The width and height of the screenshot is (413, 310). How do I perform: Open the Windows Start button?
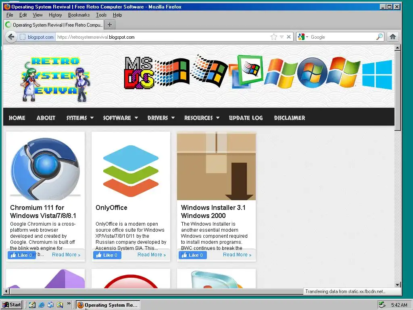pyautogui.click(x=12, y=305)
